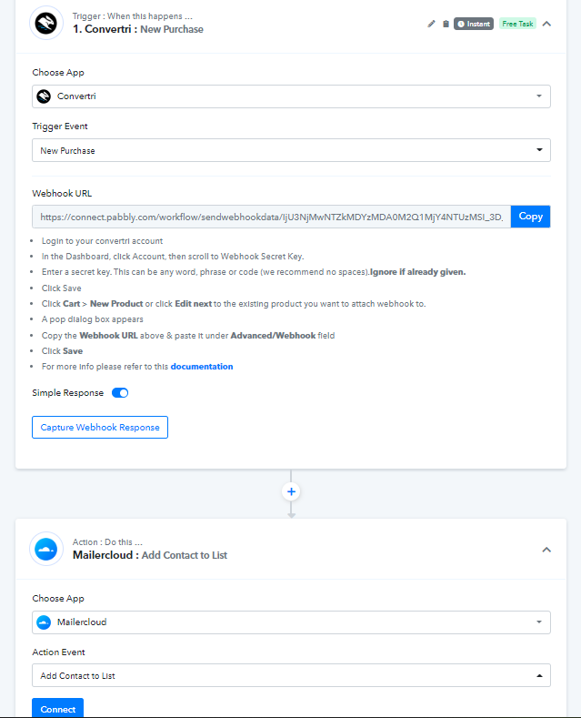Click the Free Task badge

[517, 24]
